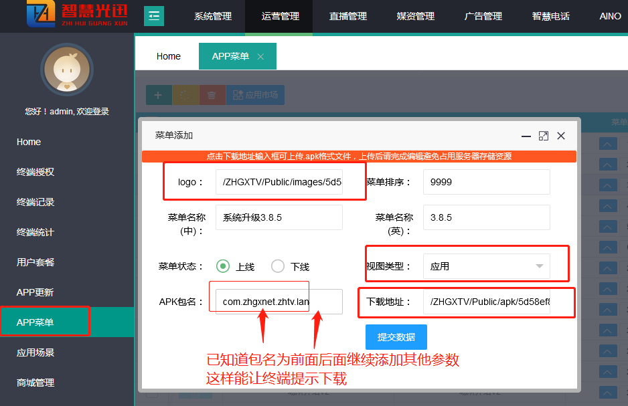
Task: Click the admin user avatar
Action: point(66,70)
